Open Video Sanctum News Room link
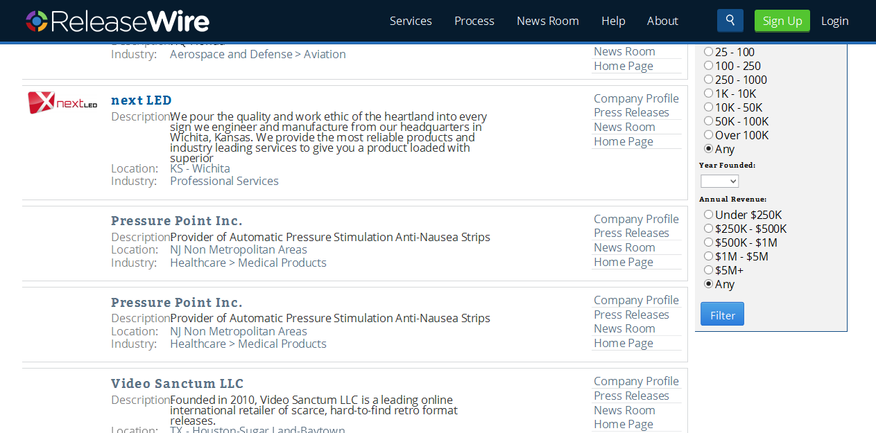876x433 pixels. coord(624,410)
